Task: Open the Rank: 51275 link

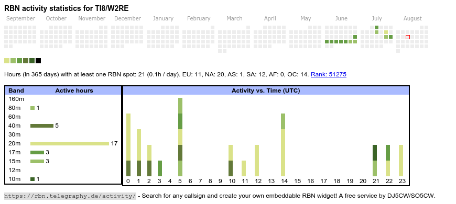Action: click(328, 74)
